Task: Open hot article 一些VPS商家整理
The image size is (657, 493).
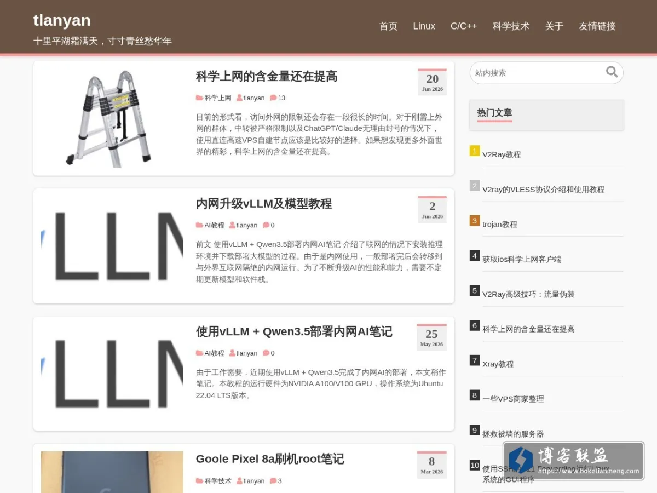Action: 513,399
